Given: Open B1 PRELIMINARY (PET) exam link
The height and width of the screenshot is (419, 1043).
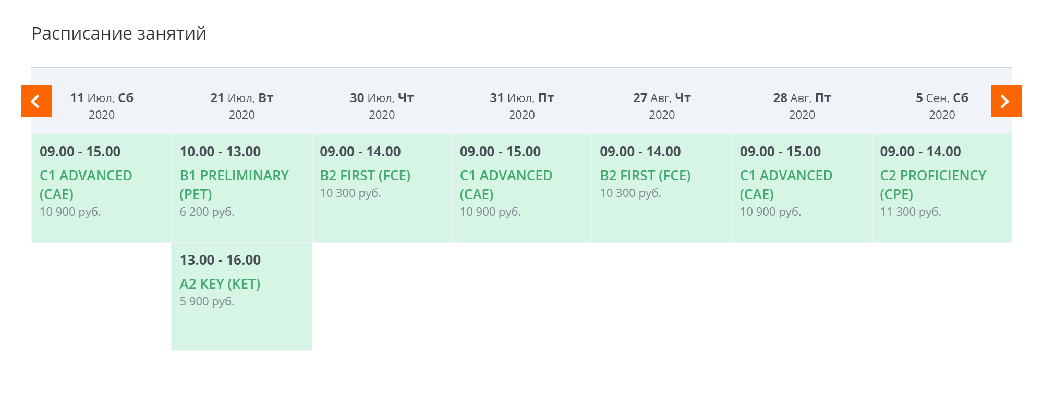Looking at the screenshot, I should point(234,185).
